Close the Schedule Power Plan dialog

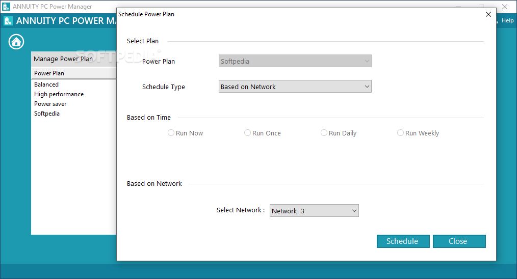click(488, 14)
